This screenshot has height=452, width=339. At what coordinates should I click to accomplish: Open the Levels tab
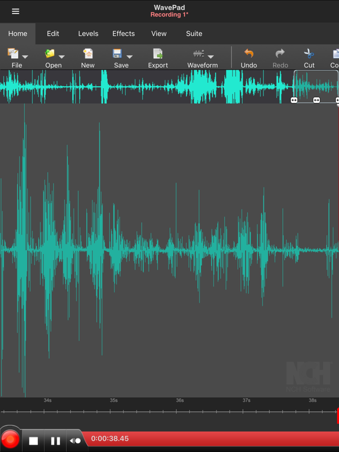(x=88, y=34)
